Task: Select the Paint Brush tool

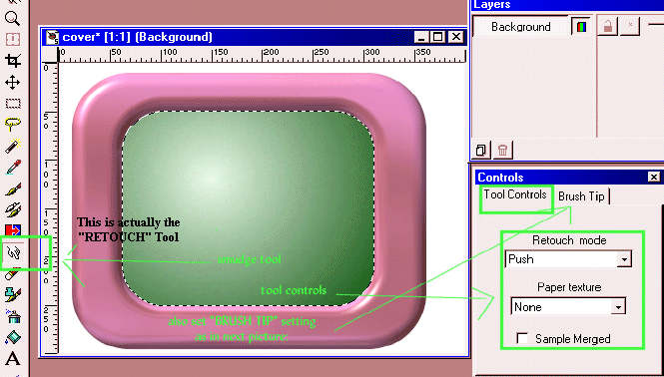Action: click(13, 188)
